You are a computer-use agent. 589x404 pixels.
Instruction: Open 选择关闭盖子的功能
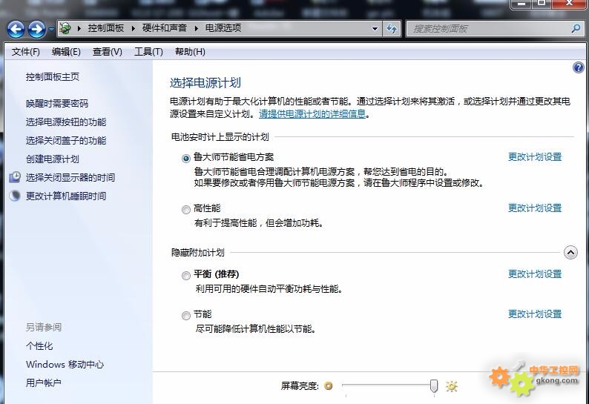click(66, 140)
